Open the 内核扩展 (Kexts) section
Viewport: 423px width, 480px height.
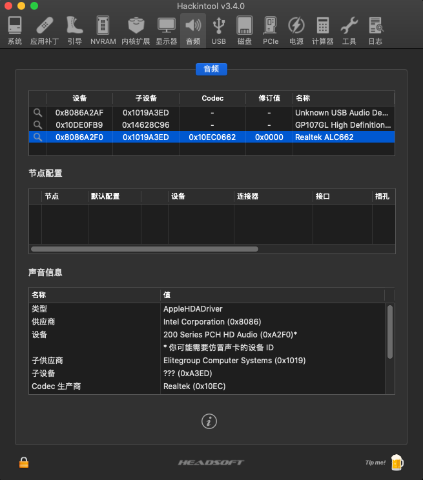136,30
